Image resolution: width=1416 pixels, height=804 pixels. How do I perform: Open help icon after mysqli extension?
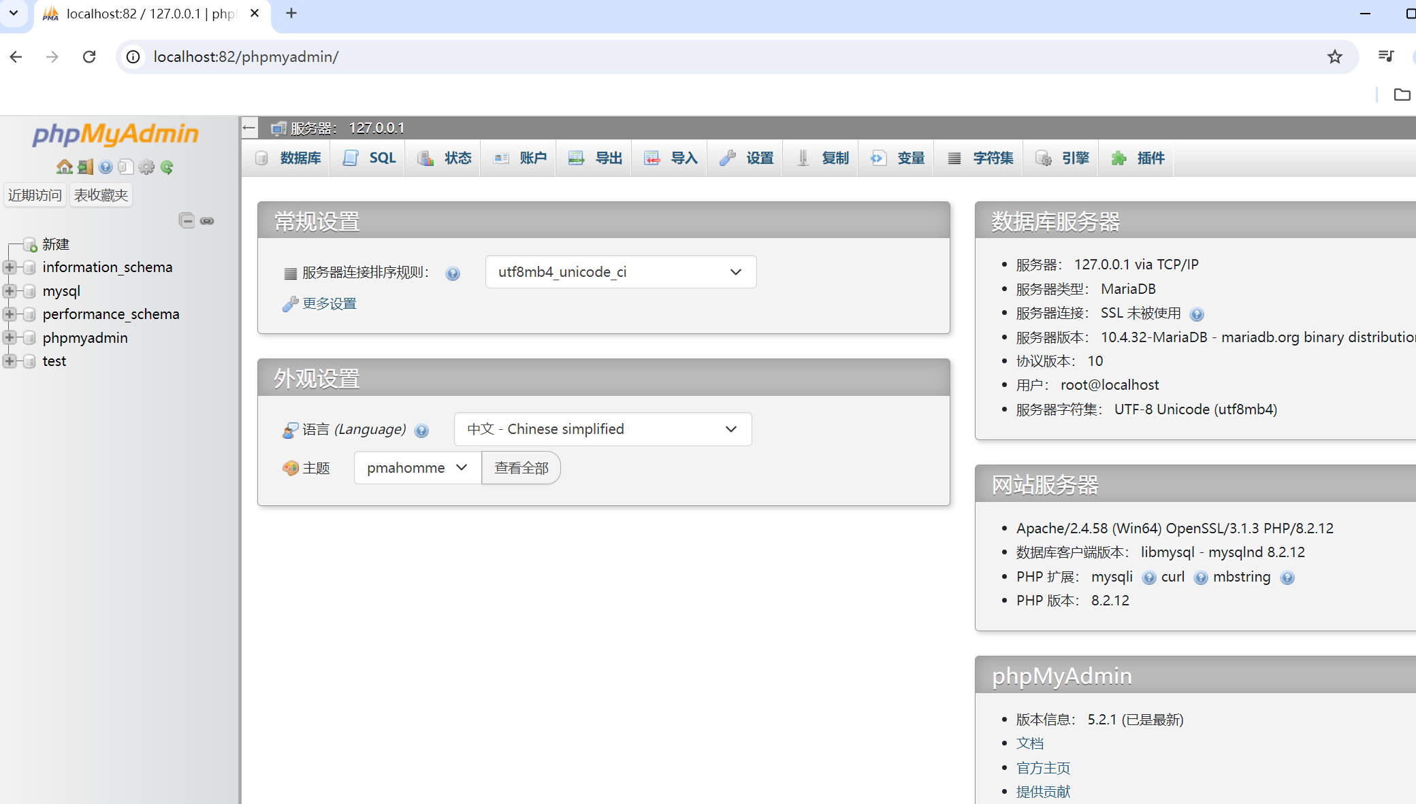[1149, 577]
